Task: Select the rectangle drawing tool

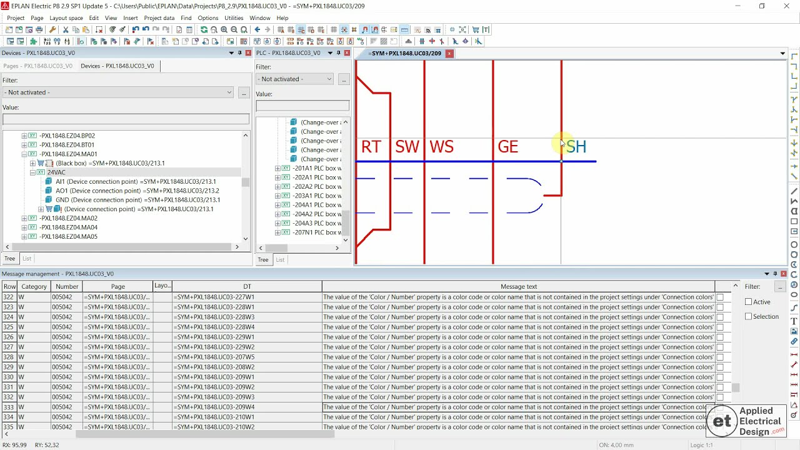Action: point(794,221)
